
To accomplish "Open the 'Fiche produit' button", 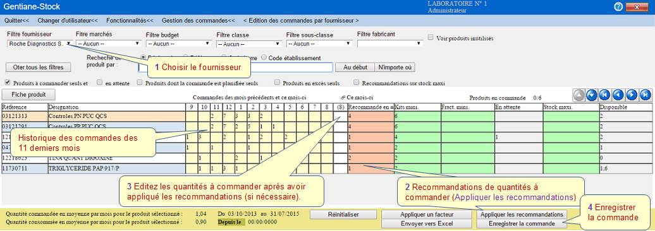I will 29,94.
